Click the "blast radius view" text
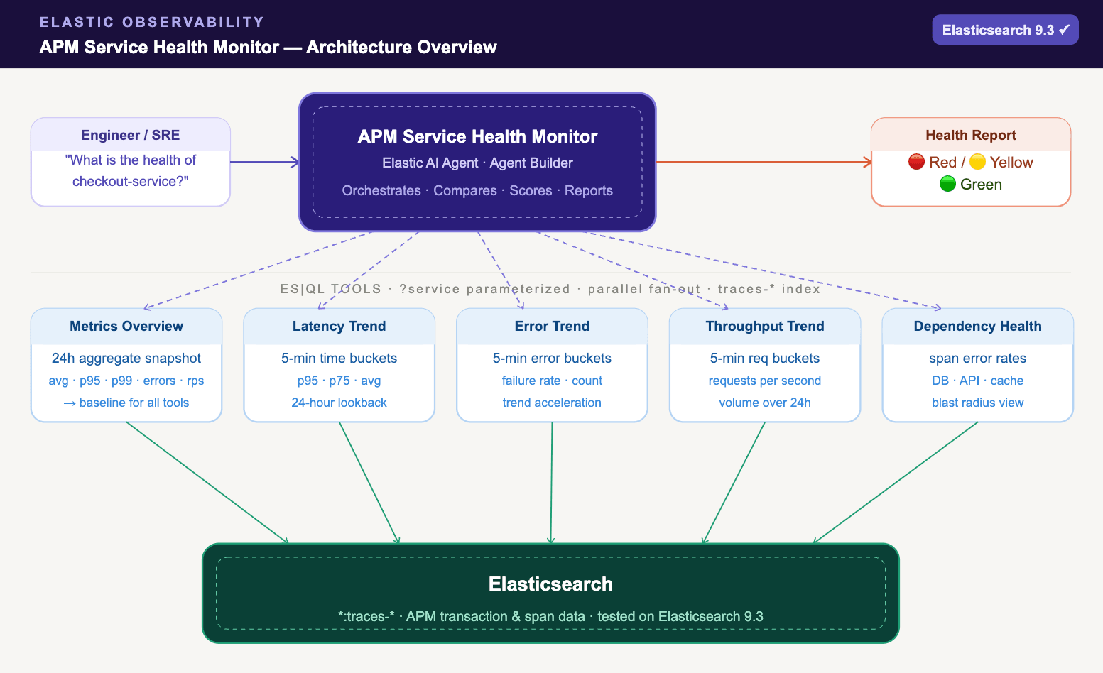1103x673 pixels. 978,403
